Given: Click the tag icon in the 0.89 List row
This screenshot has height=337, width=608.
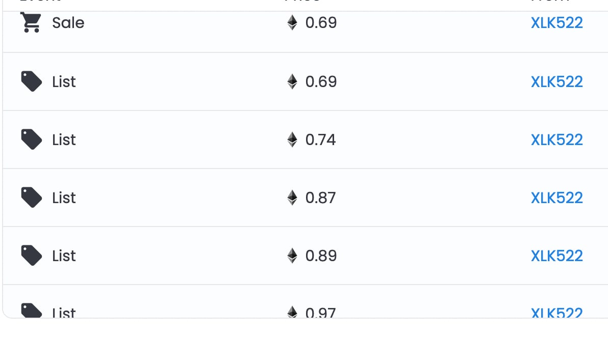Looking at the screenshot, I should (x=32, y=256).
